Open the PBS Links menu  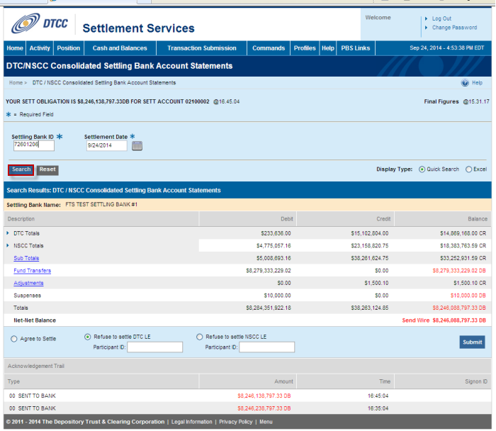(356, 48)
